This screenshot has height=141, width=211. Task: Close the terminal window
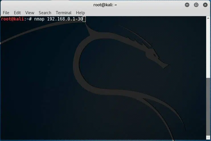205,5
